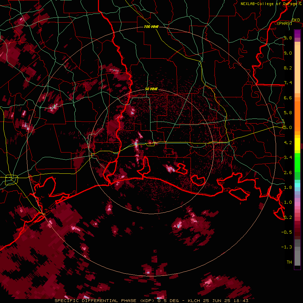Pick the cyan segment of the color bar
Viewport: 303px width, 303px height.
[297, 185]
